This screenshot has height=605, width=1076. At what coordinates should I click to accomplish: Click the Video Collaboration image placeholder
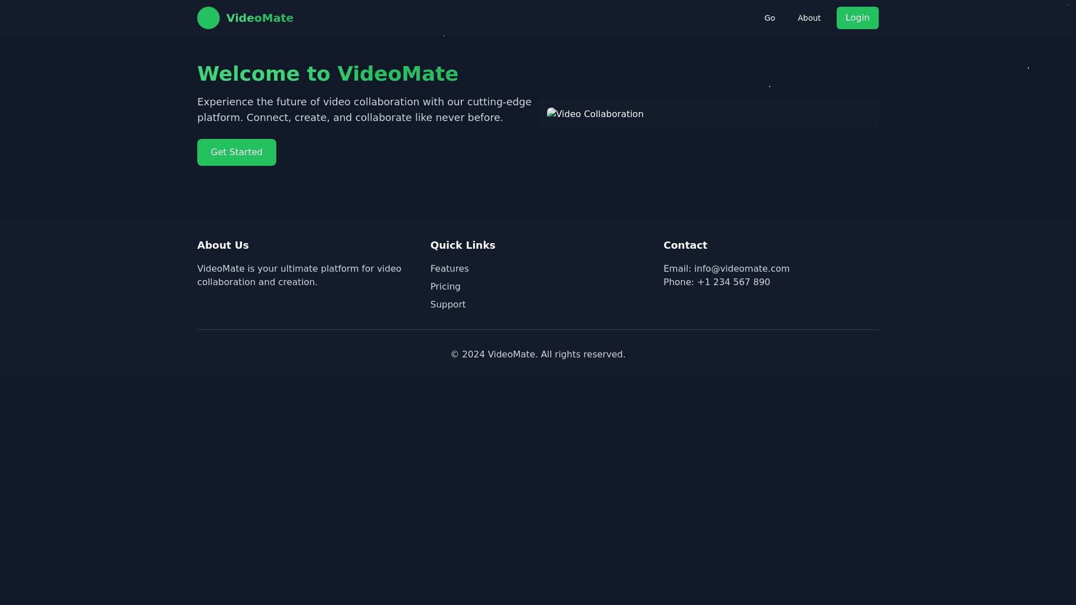point(707,114)
